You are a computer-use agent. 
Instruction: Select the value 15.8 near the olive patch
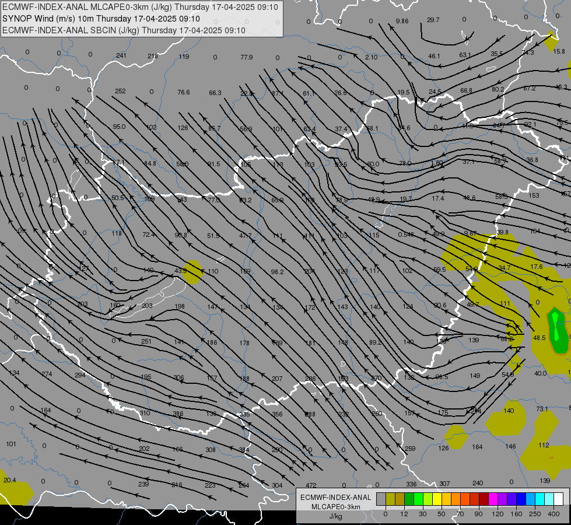point(559,51)
